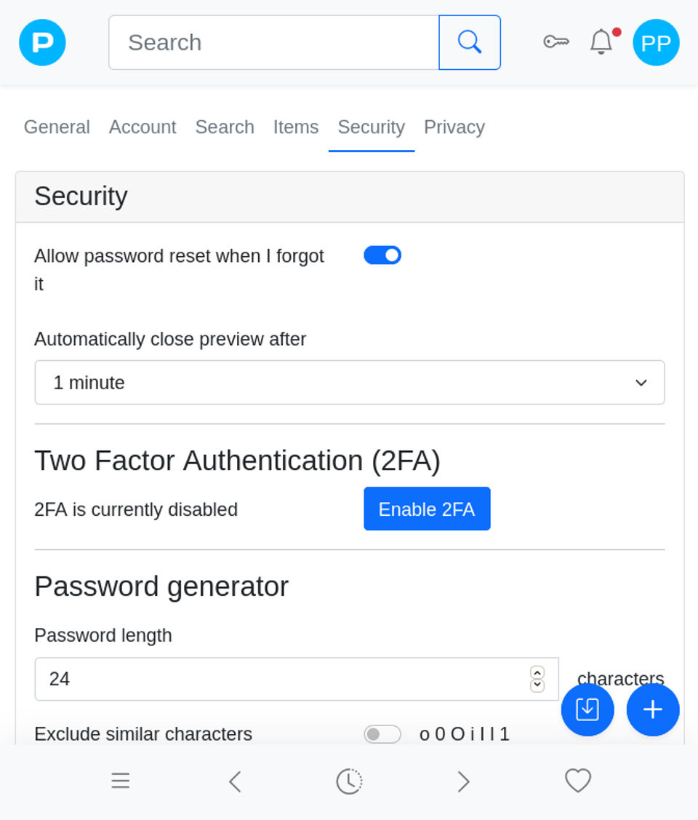Open the close preview after dropdown
Screen dimensions: 698x820
pyautogui.click(x=349, y=383)
